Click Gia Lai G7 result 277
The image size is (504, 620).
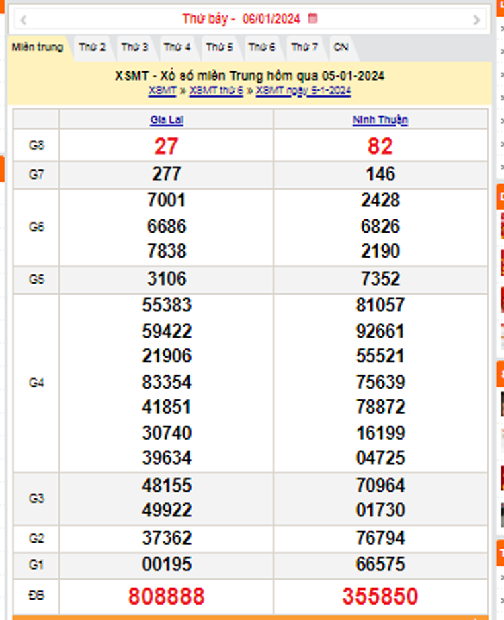(167, 174)
